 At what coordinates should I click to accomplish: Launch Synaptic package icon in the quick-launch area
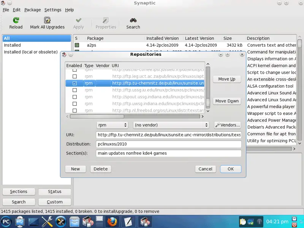click(88, 222)
